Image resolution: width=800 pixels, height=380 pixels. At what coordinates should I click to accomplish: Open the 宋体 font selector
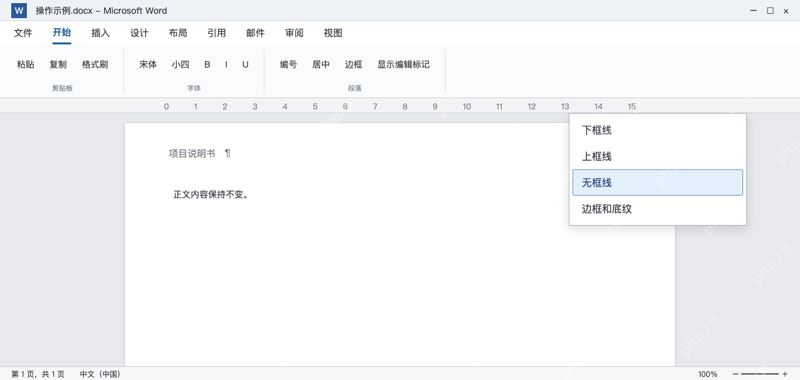click(x=148, y=64)
